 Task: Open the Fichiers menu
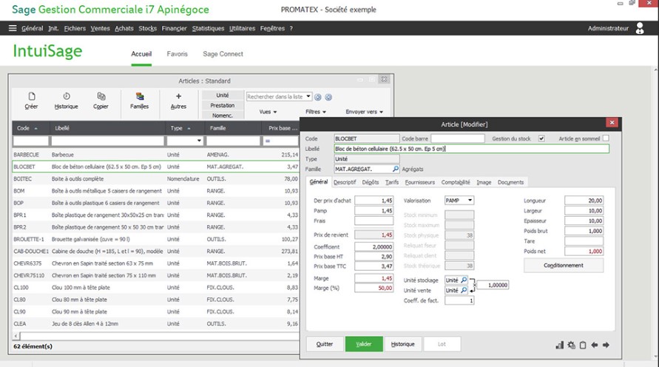[75, 28]
